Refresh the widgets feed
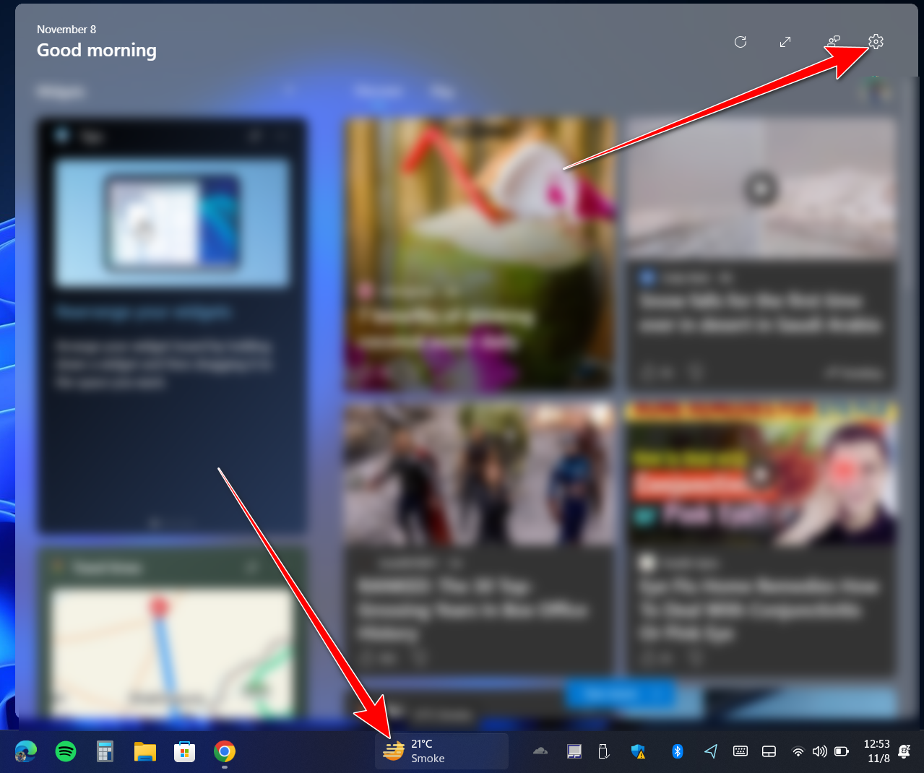 tap(741, 42)
